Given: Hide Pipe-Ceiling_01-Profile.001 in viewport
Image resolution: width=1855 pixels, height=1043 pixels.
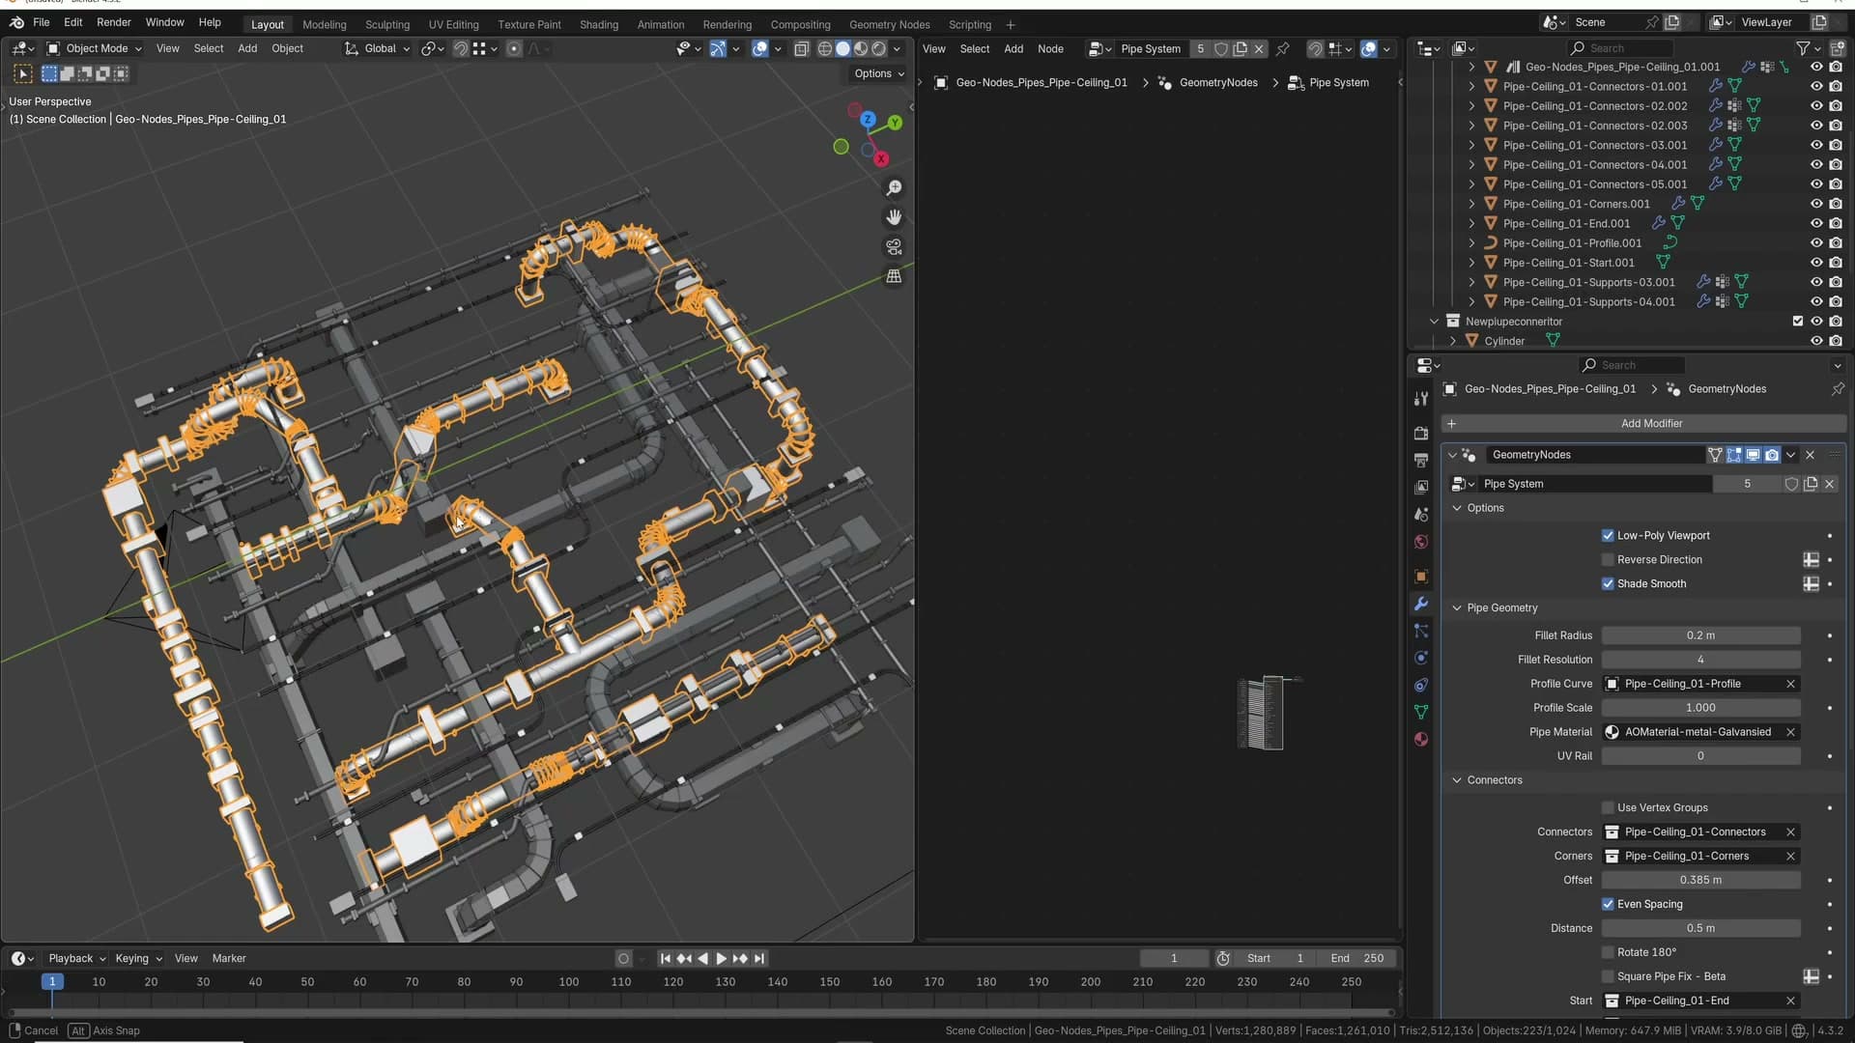Looking at the screenshot, I should (1816, 243).
